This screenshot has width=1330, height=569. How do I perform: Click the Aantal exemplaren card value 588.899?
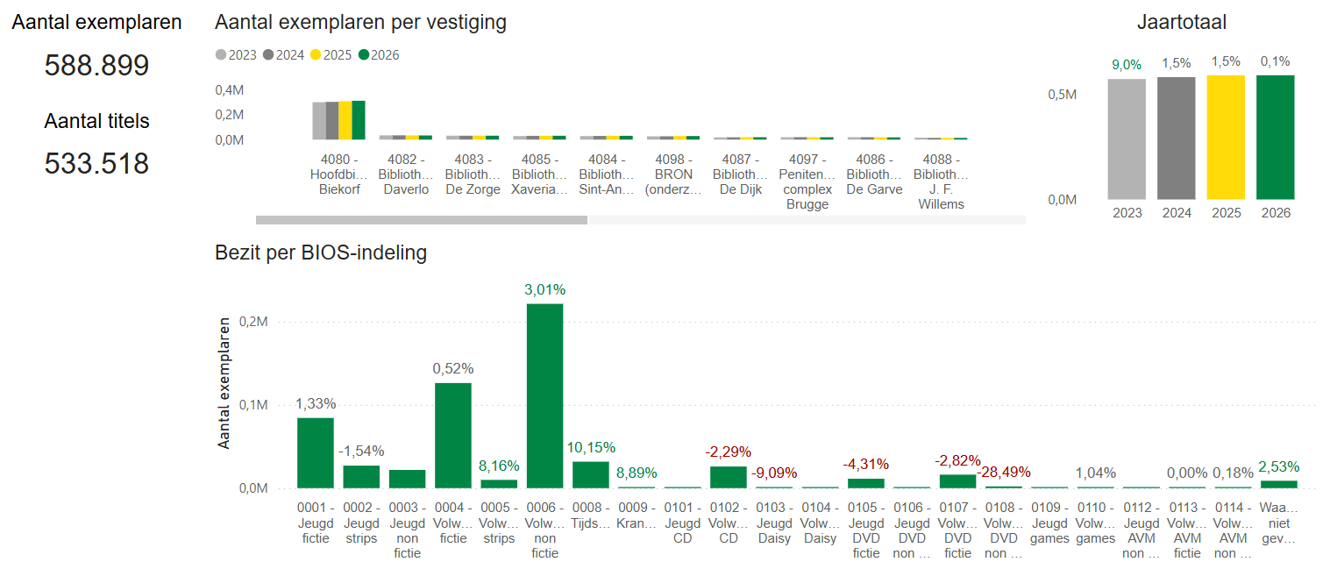click(96, 66)
